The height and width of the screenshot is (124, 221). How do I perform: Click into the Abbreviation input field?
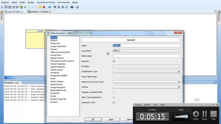[x=146, y=56]
